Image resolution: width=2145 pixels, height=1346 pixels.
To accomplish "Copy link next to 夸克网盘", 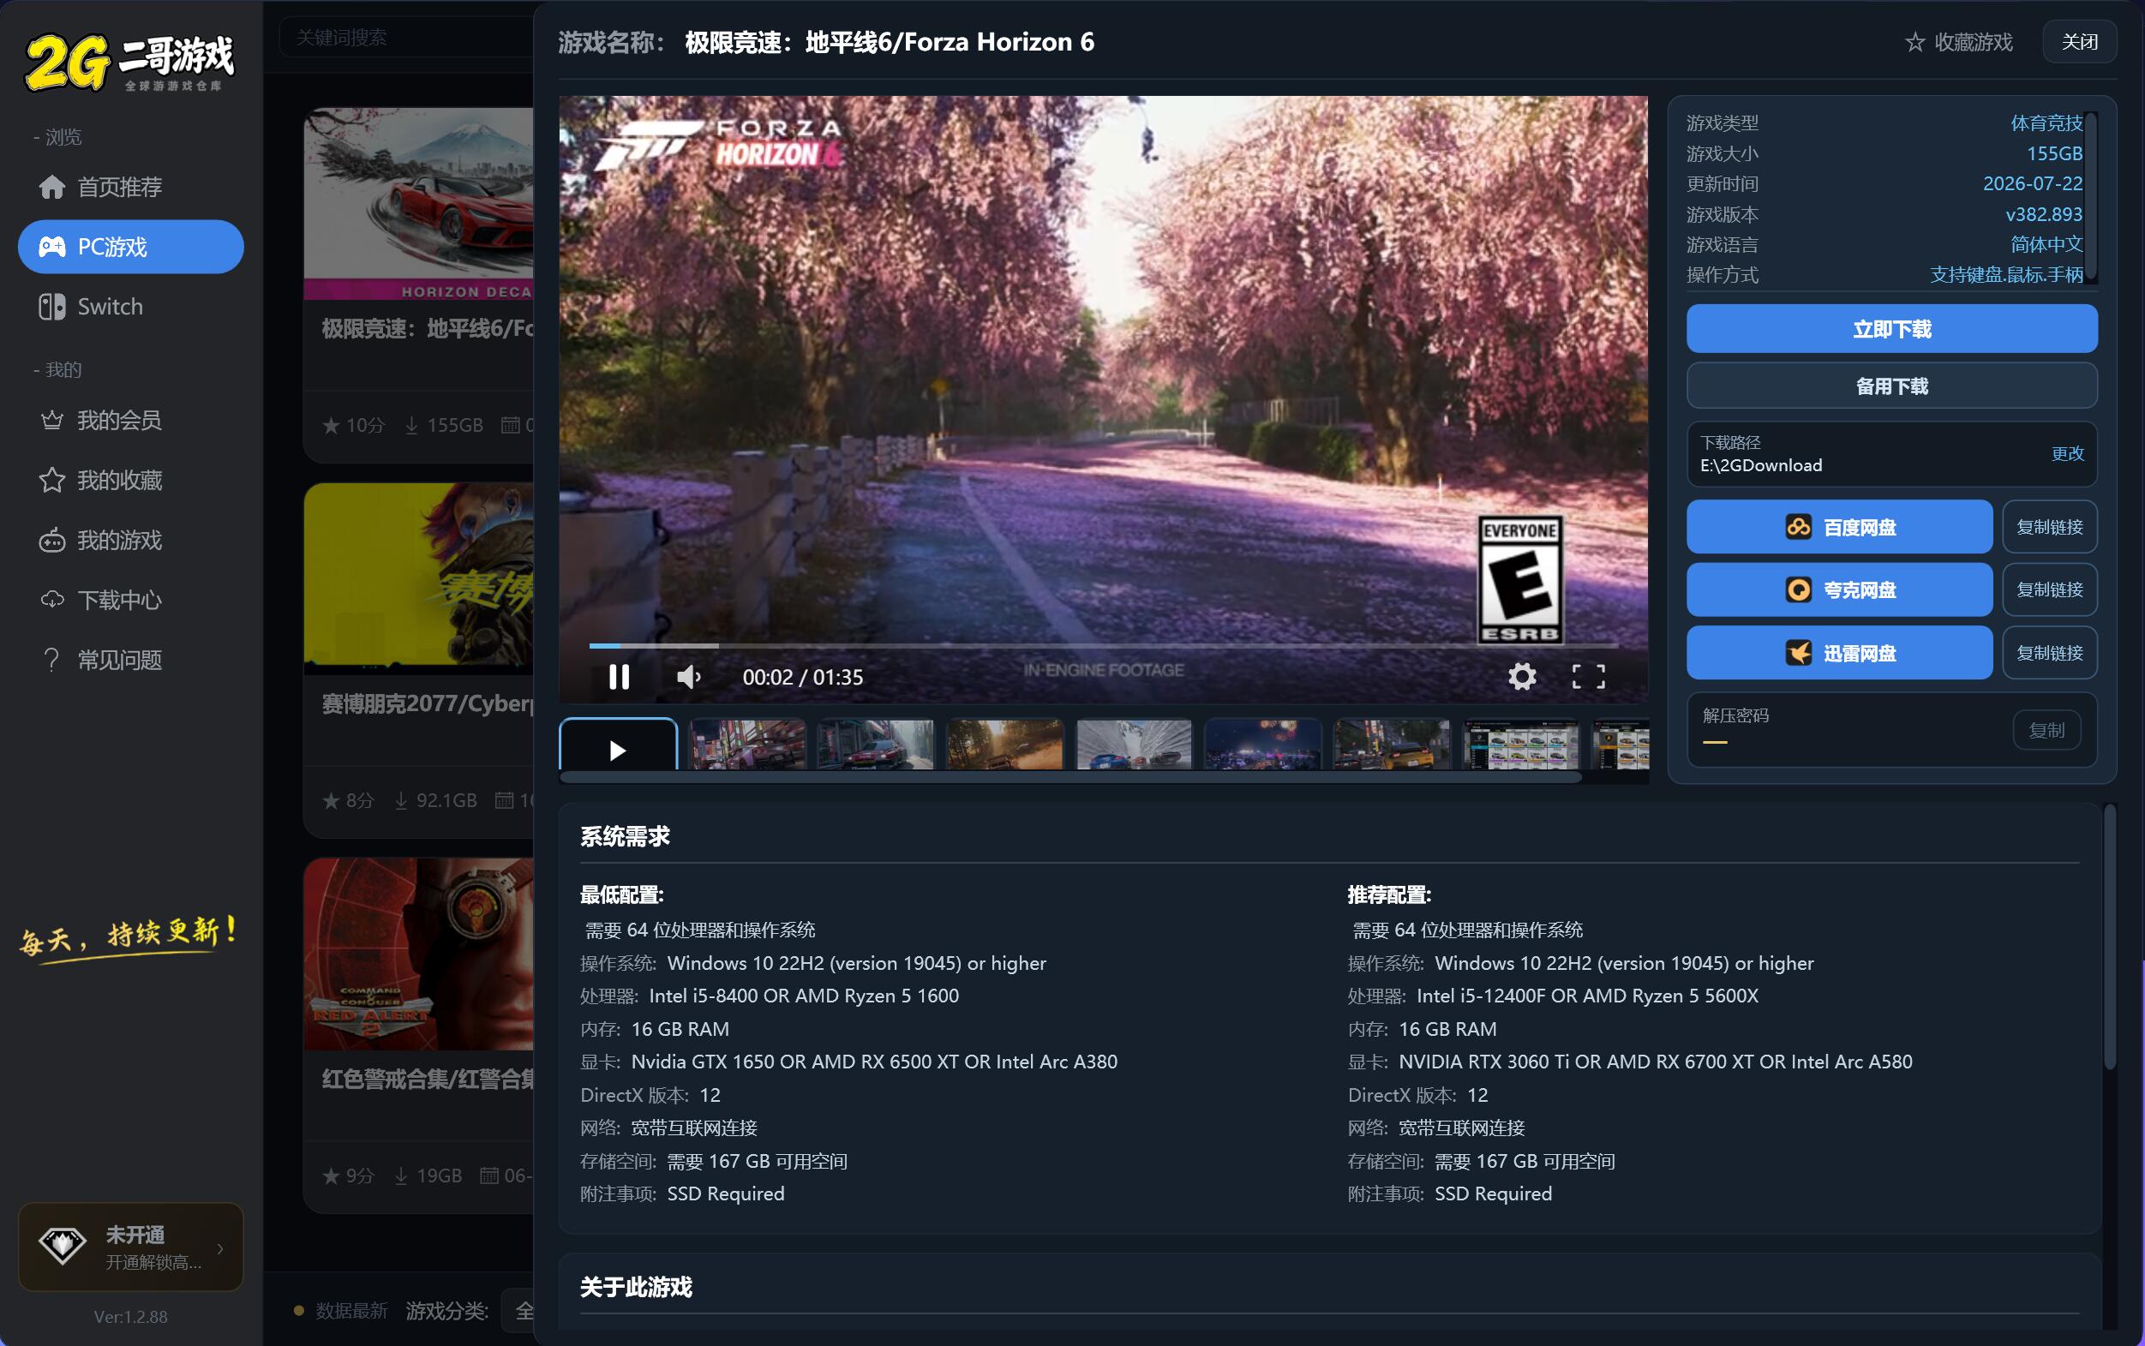I will 2049,589.
